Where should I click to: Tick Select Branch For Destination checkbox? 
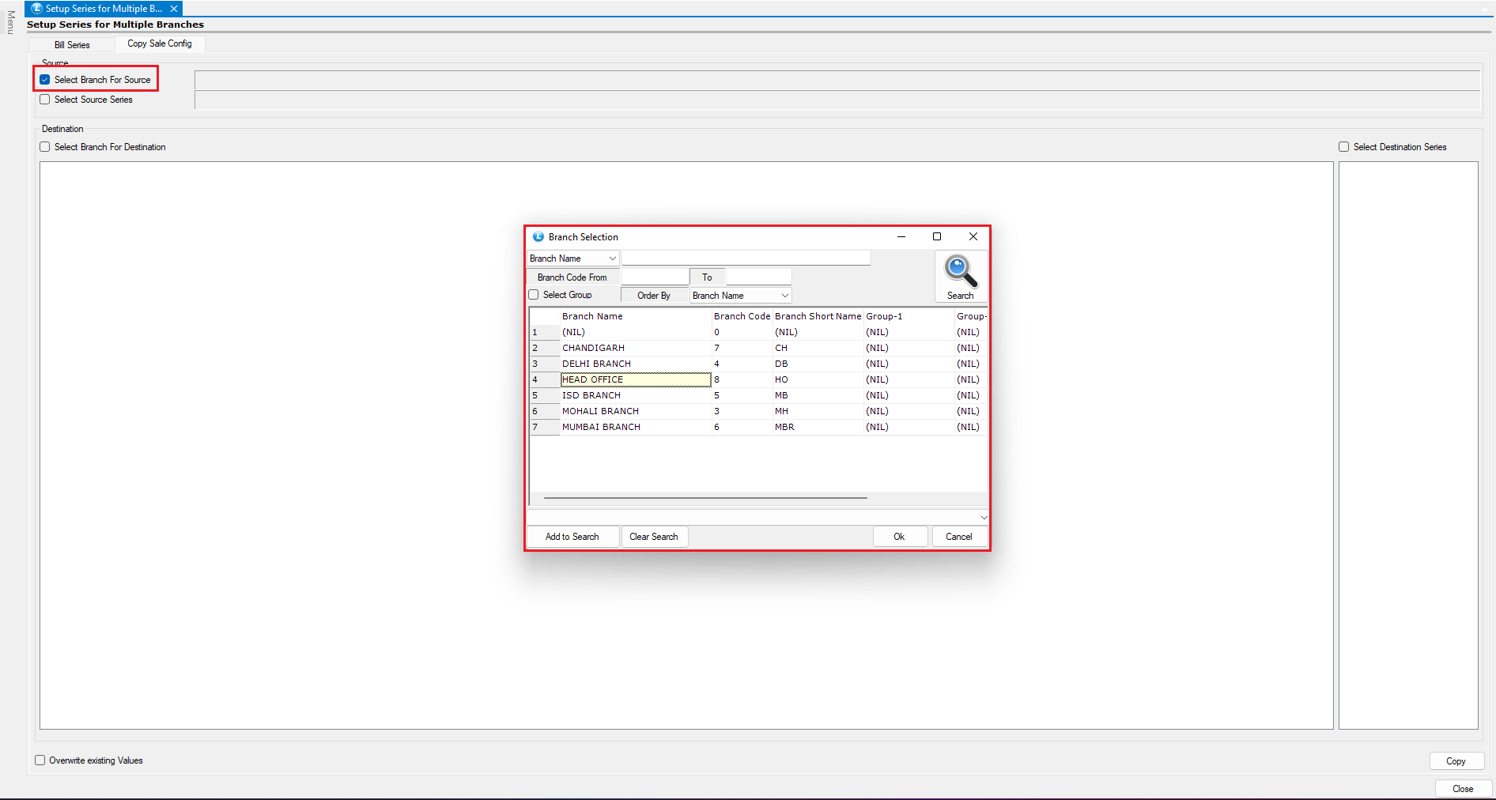45,147
